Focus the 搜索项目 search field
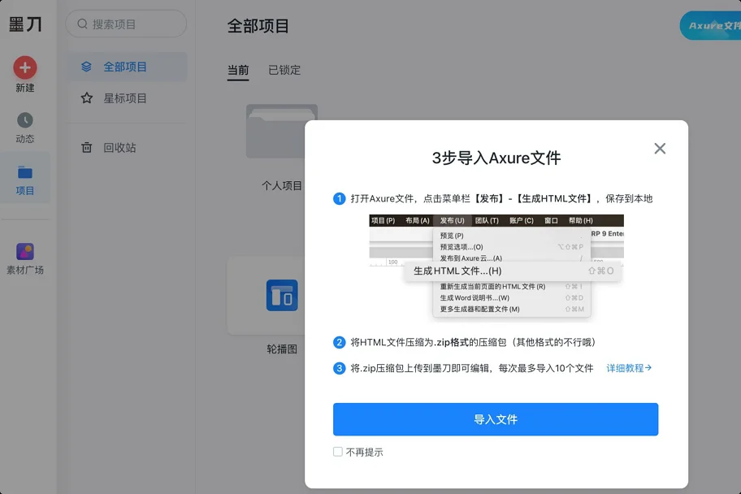Viewport: 741px width, 494px height. (126, 24)
